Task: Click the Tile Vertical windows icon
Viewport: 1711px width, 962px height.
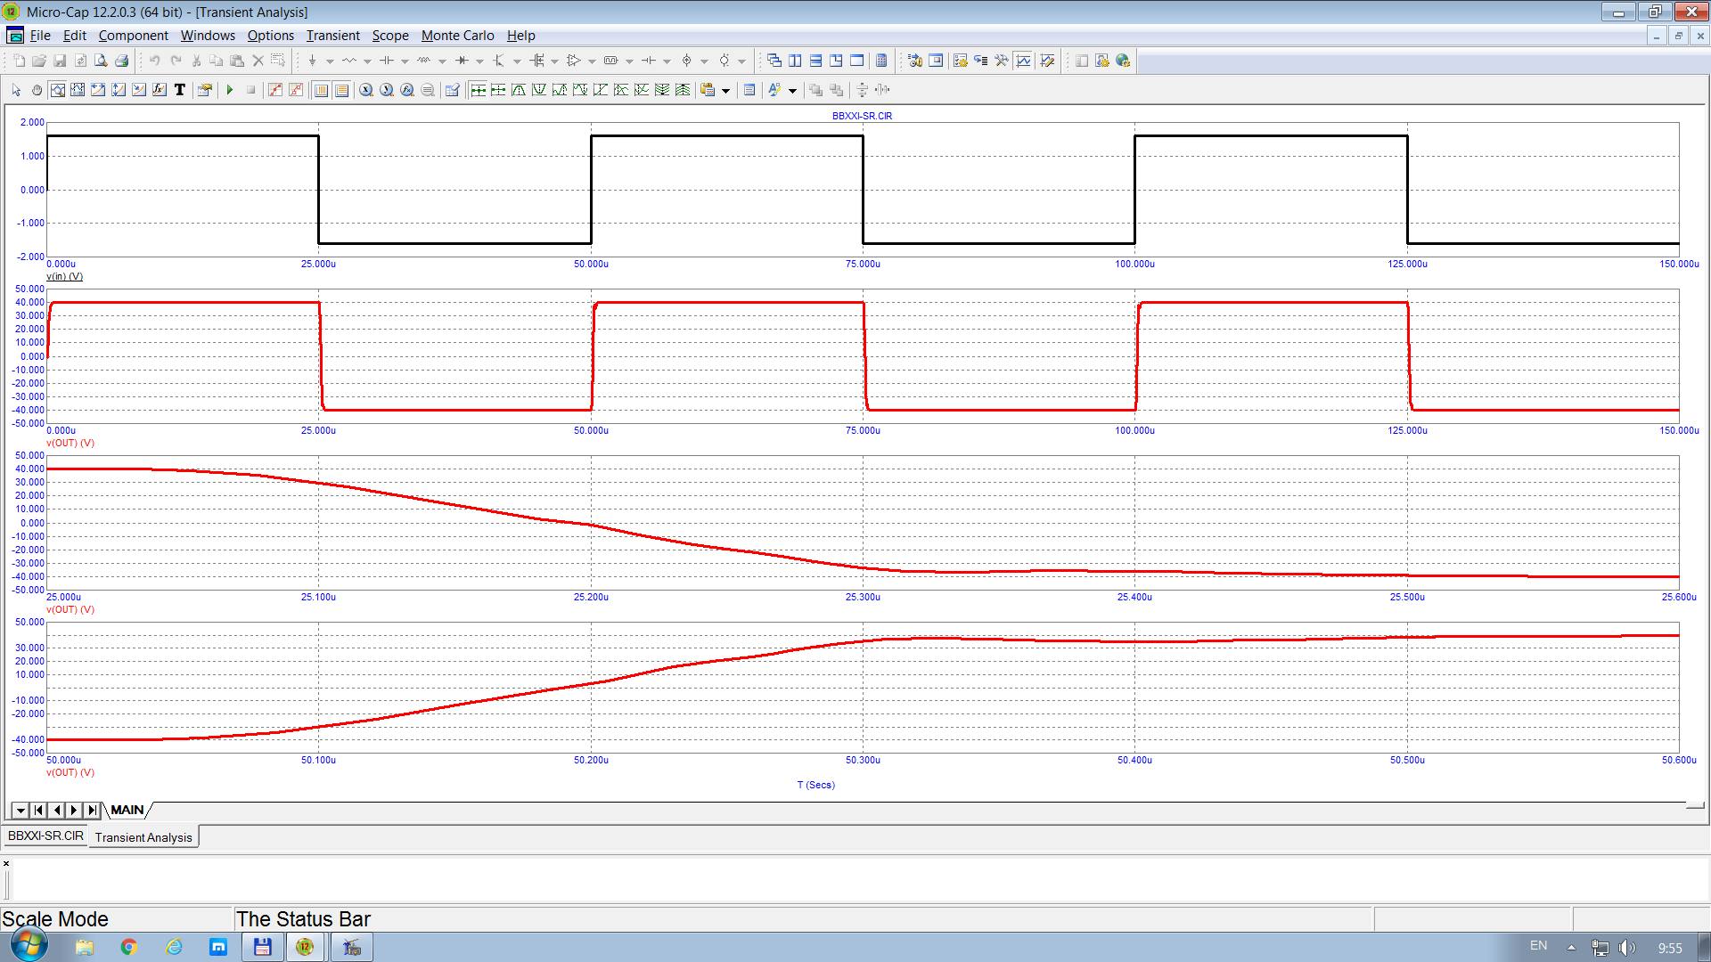Action: click(795, 61)
